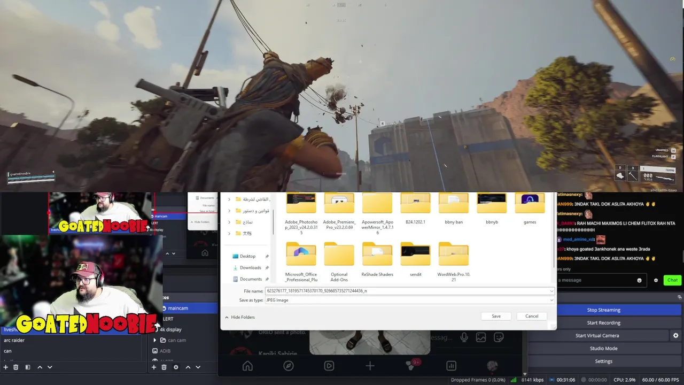Select the sendit folder
684x385 pixels.
[415, 259]
